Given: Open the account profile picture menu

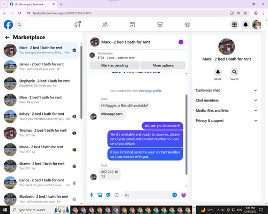Looking at the screenshot, I should pos(257,25).
